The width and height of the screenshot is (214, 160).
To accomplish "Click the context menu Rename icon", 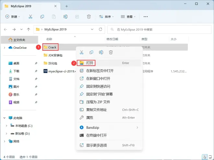I will (x=101, y=52).
